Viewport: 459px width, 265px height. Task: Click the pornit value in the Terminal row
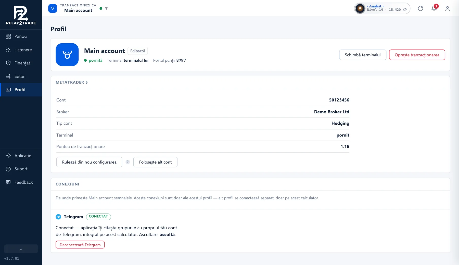[343, 135]
